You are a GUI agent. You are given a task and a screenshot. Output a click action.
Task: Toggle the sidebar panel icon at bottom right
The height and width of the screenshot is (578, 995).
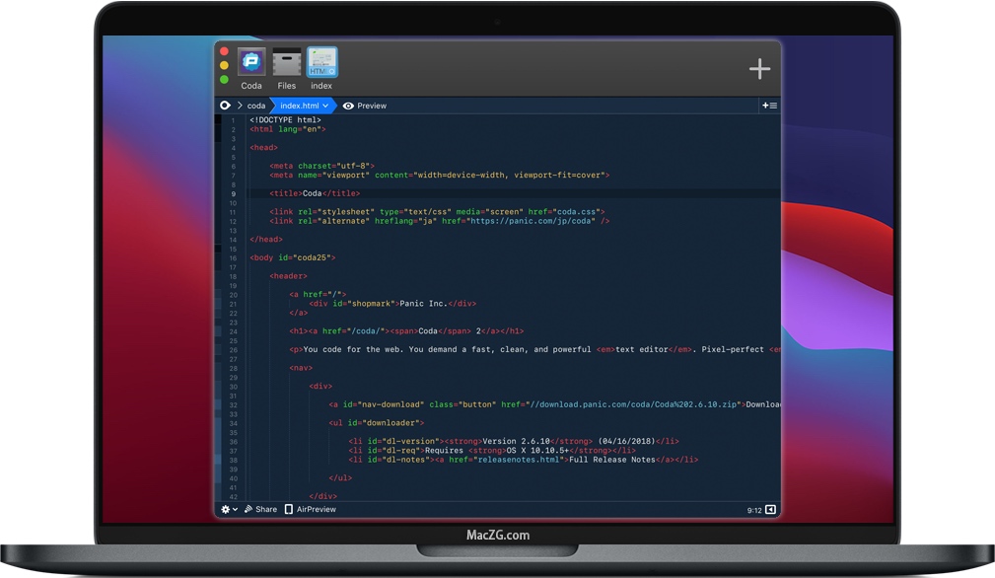[x=770, y=509]
